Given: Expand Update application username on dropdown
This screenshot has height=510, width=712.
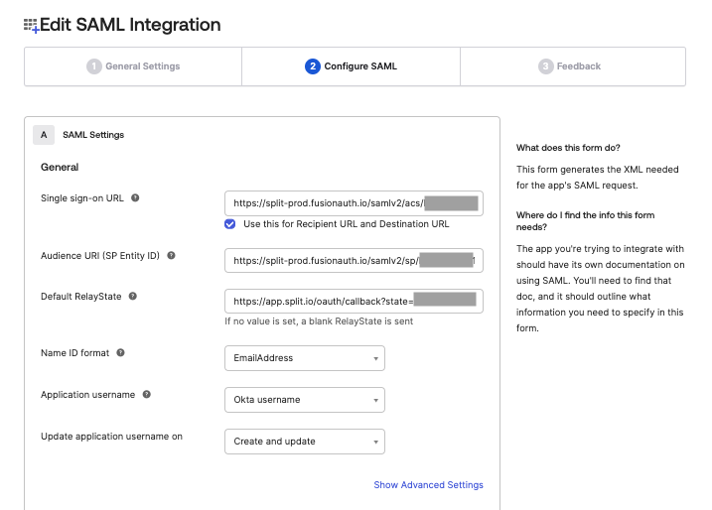Looking at the screenshot, I should click(304, 442).
